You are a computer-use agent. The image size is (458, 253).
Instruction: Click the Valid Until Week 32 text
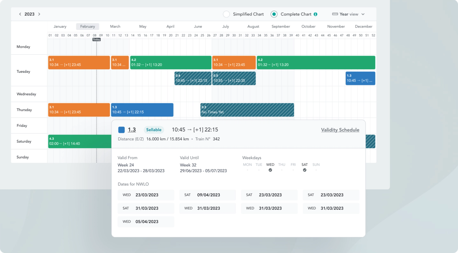click(x=188, y=165)
